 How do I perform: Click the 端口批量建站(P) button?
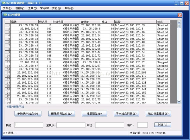pos(158,114)
